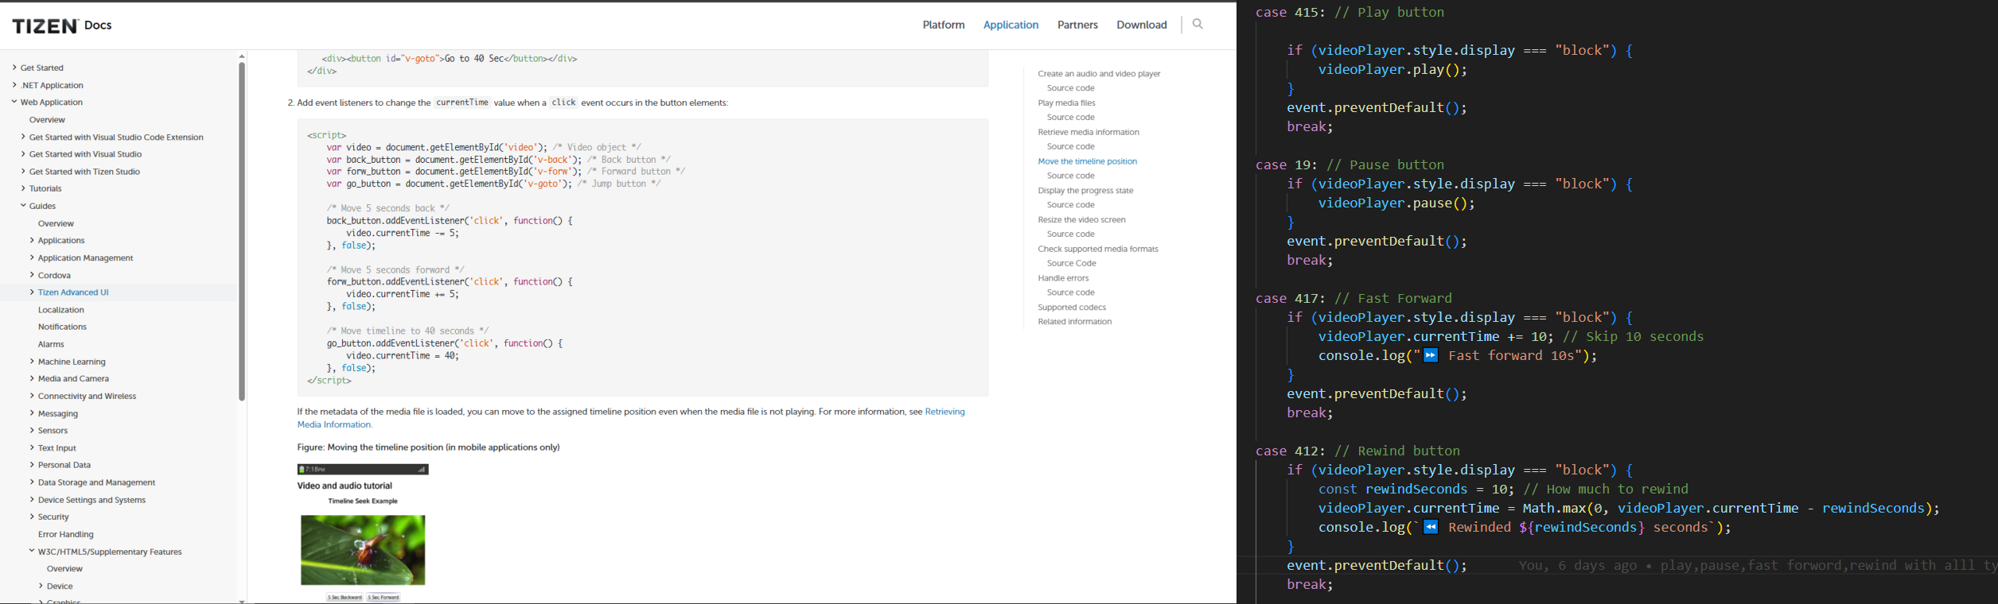The height and width of the screenshot is (604, 1998).
Task: Collapse W3C/HTML5/Supplementary Features node
Action: point(32,552)
